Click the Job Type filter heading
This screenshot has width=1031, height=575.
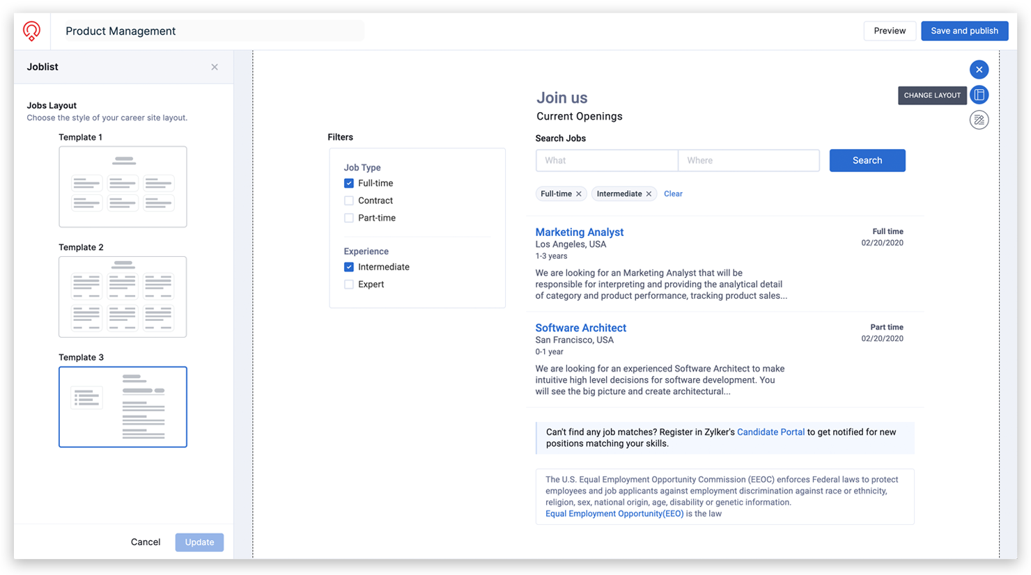click(x=362, y=168)
